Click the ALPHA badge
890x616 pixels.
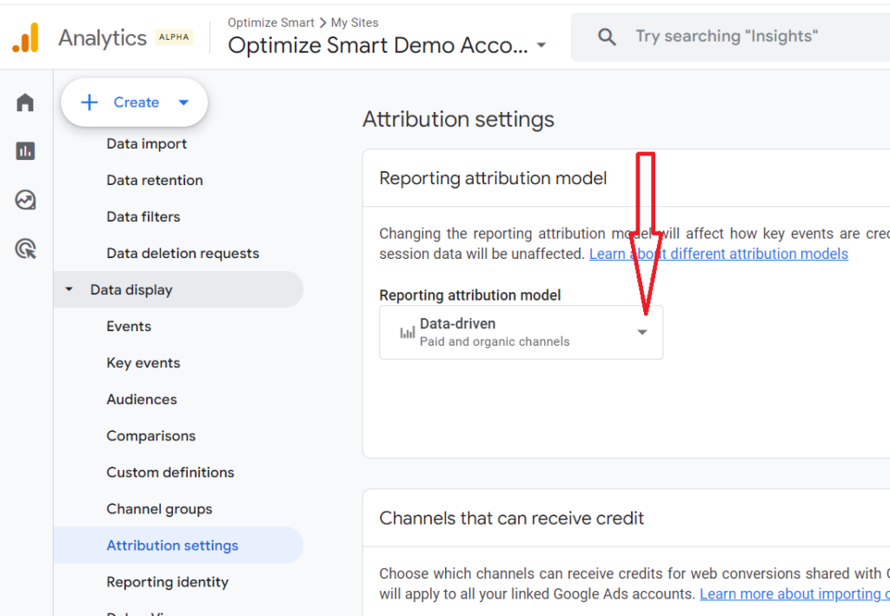[x=174, y=37]
